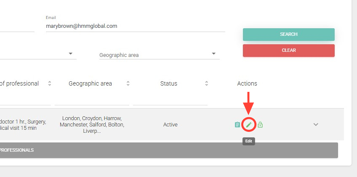Click the London, Croydon, Harrow area cell

(92, 125)
